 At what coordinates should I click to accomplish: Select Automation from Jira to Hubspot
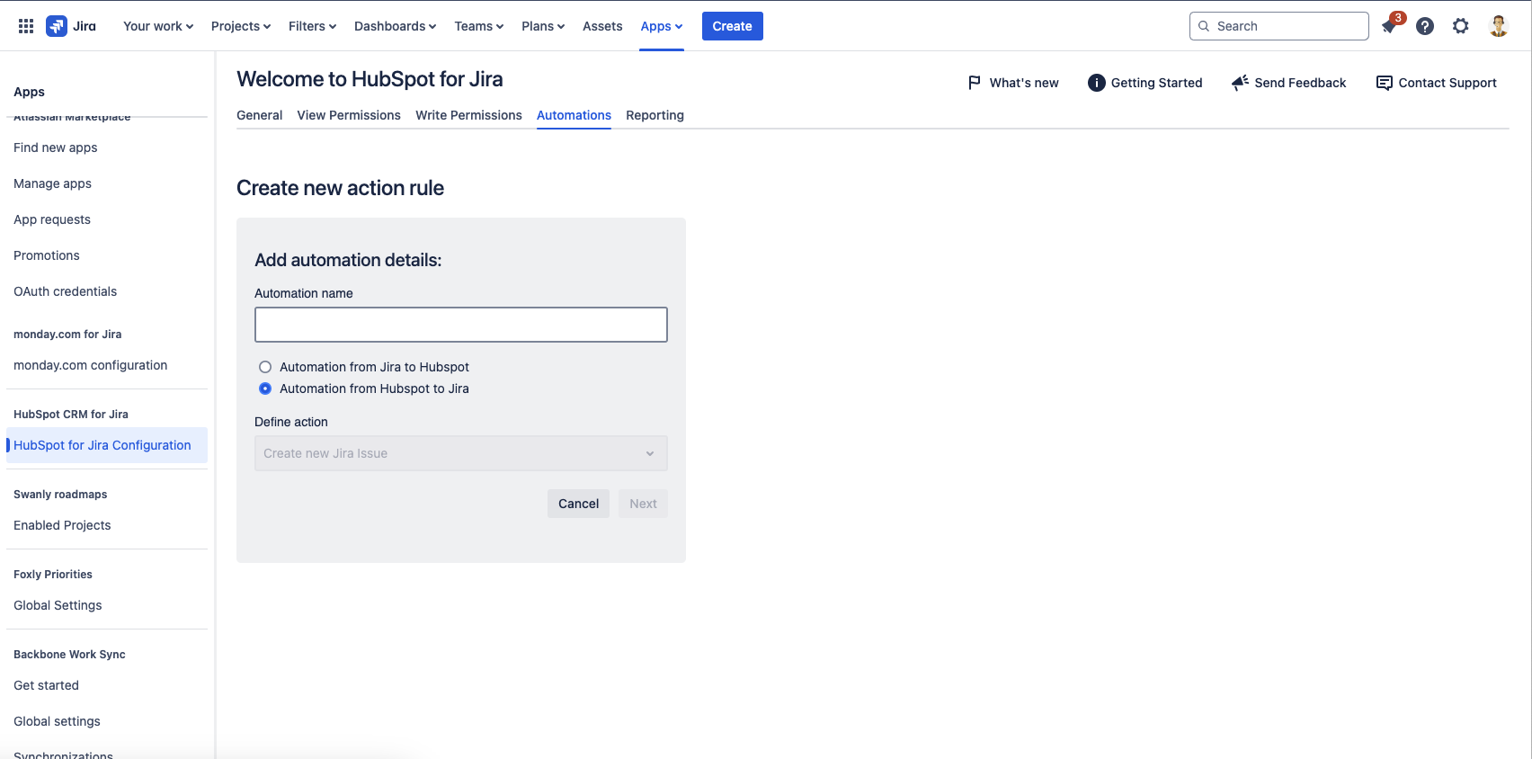tap(265, 367)
